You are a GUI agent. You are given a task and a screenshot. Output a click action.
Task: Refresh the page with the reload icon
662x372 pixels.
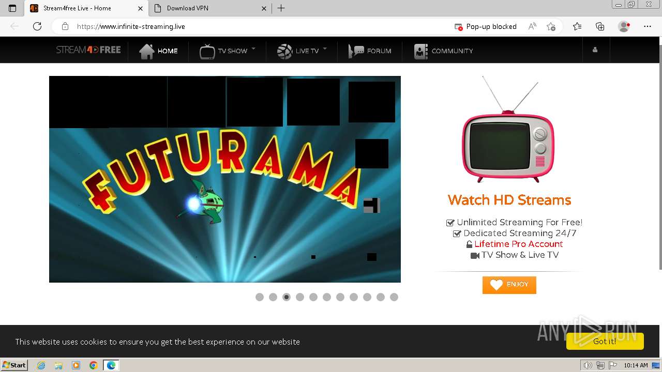pos(37,26)
